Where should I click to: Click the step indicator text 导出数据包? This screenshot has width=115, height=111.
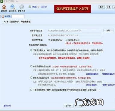coord(26,22)
